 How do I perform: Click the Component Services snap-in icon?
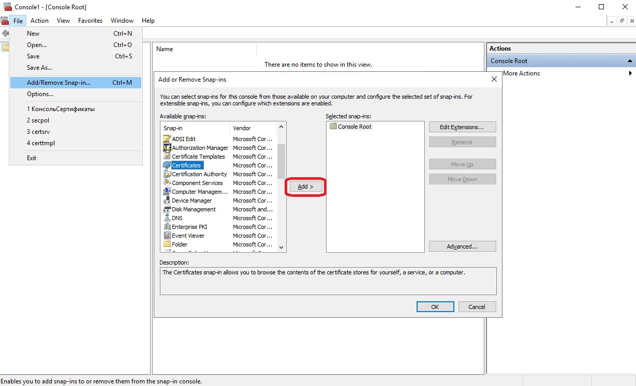pos(167,183)
